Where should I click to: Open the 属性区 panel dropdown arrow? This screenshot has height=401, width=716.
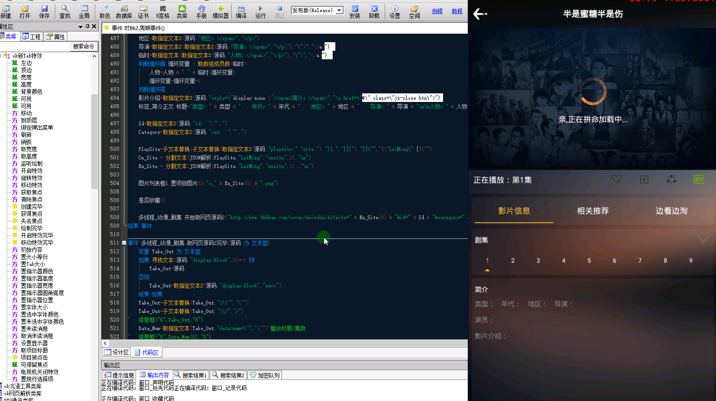81,26
